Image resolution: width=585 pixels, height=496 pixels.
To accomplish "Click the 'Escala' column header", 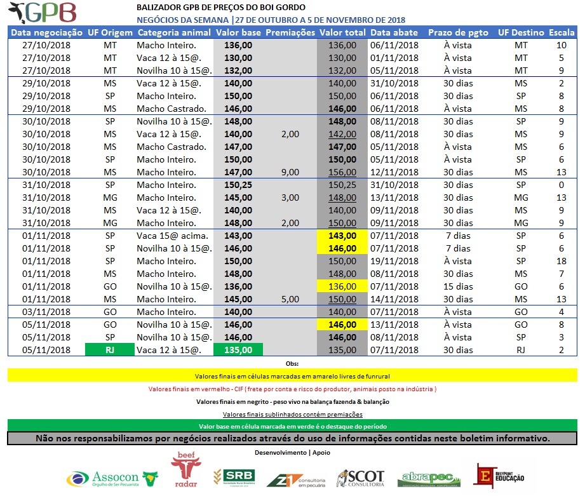I will pyautogui.click(x=561, y=32).
